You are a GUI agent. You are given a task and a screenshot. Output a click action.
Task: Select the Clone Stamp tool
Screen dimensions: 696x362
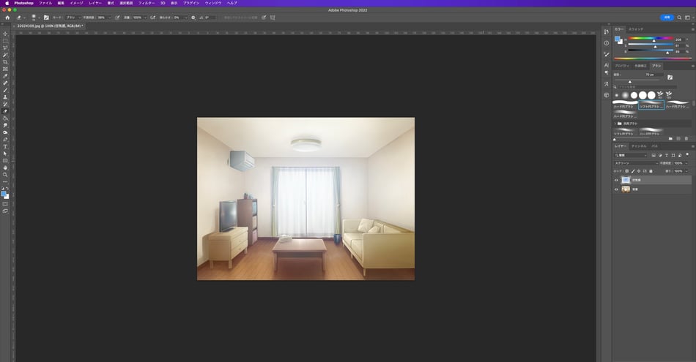(x=5, y=97)
